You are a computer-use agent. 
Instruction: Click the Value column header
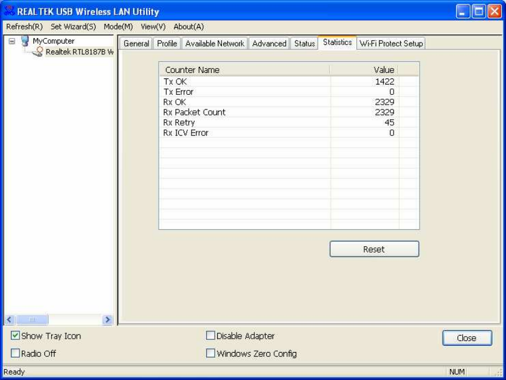364,70
